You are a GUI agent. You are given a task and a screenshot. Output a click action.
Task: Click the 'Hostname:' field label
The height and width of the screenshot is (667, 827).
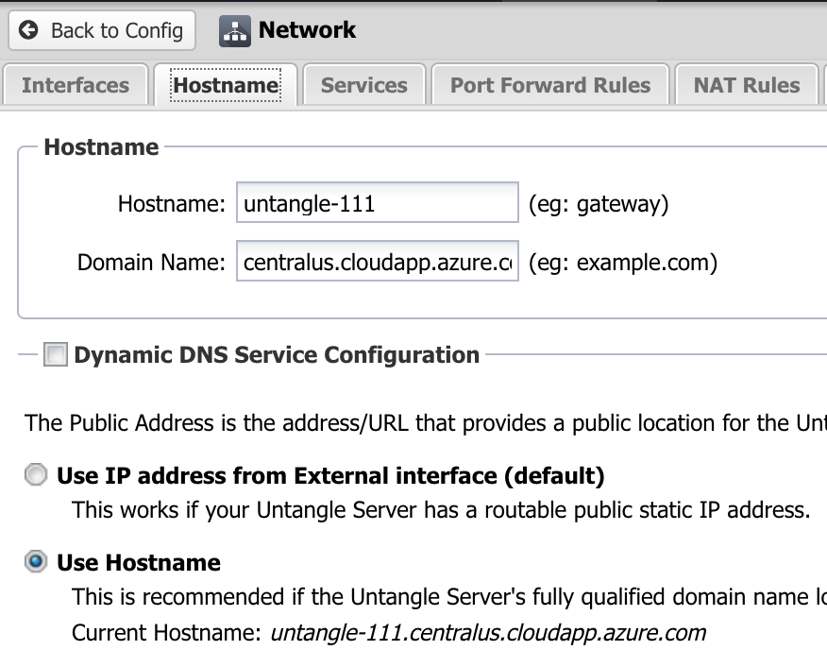tap(172, 204)
